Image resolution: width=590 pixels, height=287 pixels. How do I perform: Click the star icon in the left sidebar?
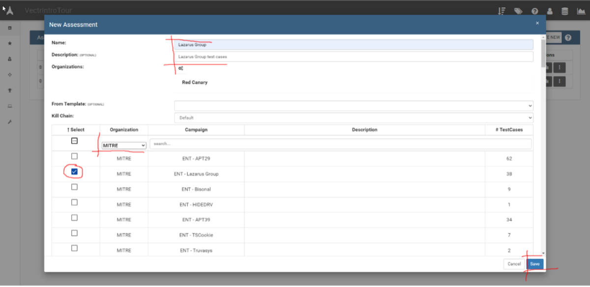click(x=9, y=44)
